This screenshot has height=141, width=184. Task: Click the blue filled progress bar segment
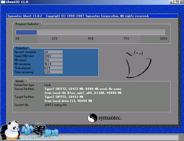[26, 32]
